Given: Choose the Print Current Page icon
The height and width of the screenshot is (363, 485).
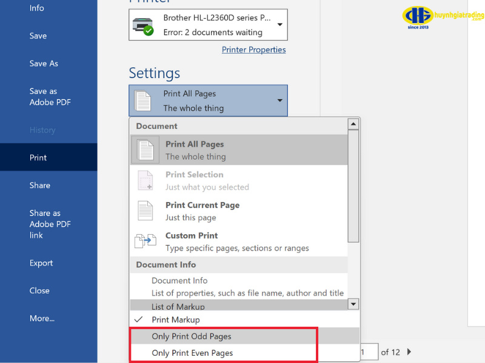Looking at the screenshot, I should pyautogui.click(x=145, y=211).
